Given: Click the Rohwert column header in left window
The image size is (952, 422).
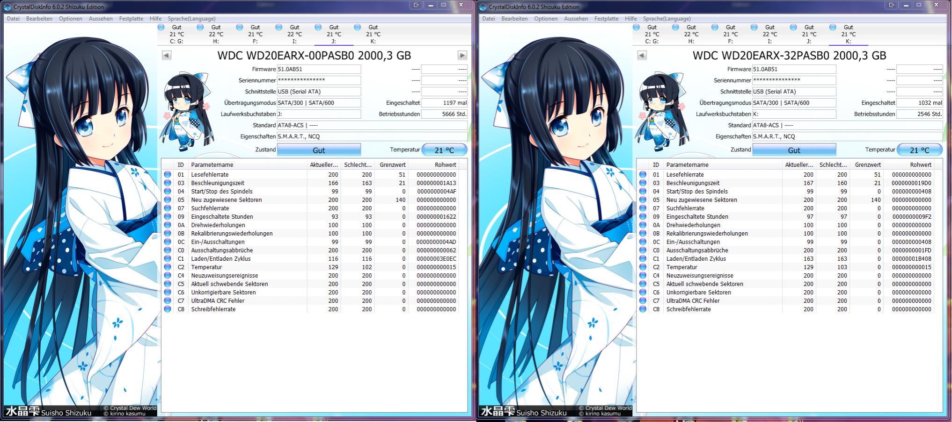Looking at the screenshot, I should (433, 165).
